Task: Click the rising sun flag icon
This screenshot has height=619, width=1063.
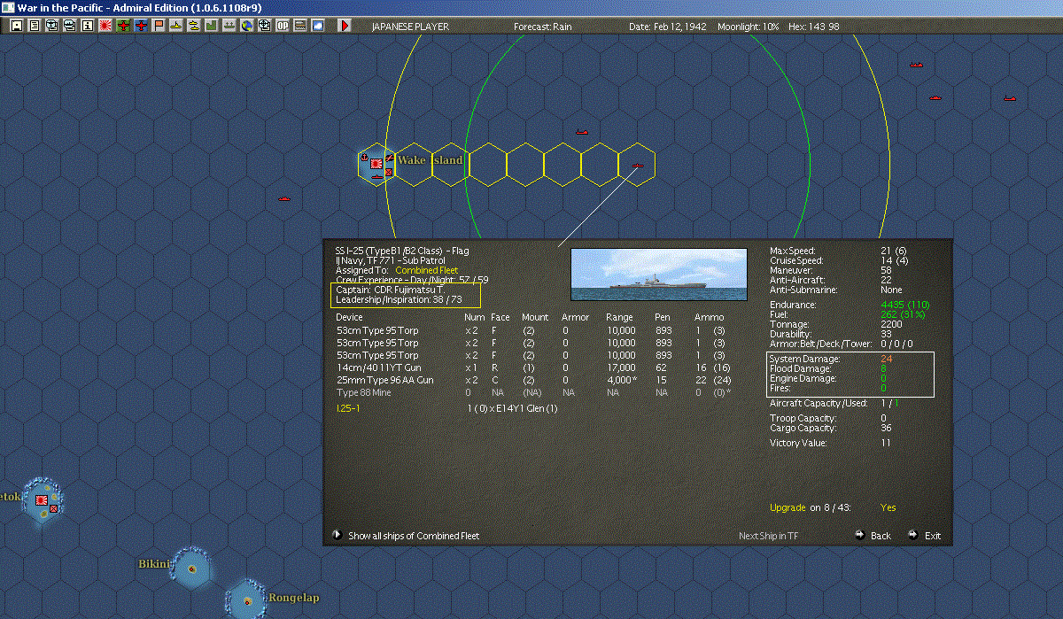Action: [105, 26]
